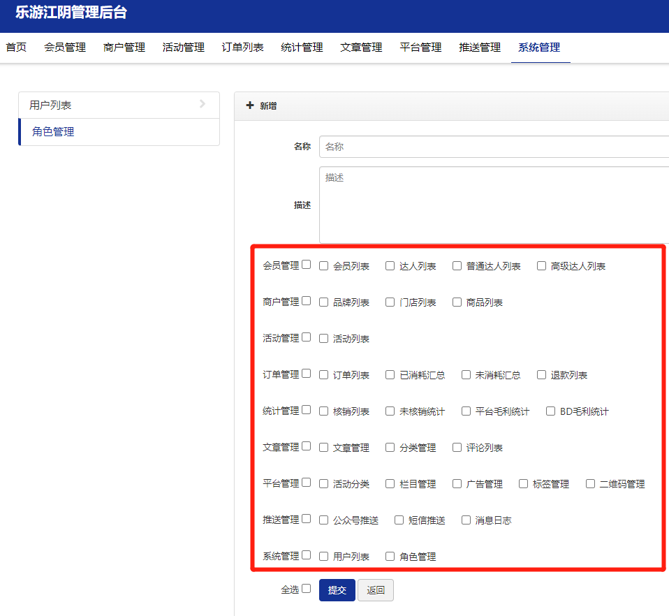
Task: Open the 订单列表 navigation tab
Action: [242, 47]
